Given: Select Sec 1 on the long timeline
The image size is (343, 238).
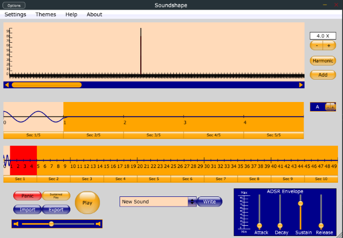Looking at the screenshot, I should [x=20, y=179].
